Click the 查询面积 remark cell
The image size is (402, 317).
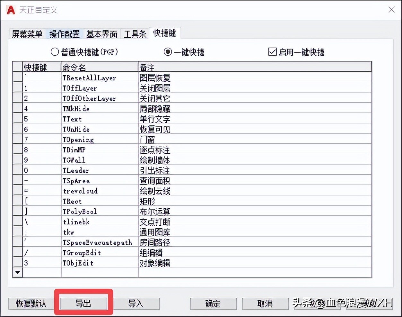255,180
